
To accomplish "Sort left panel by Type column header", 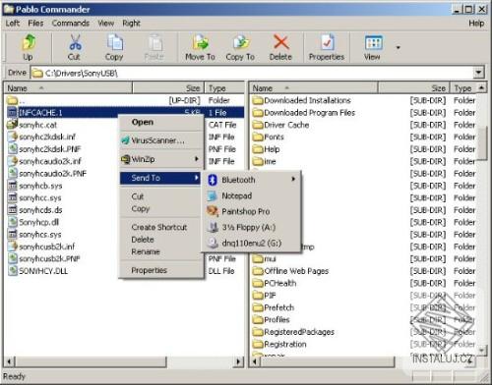I will 224,88.
